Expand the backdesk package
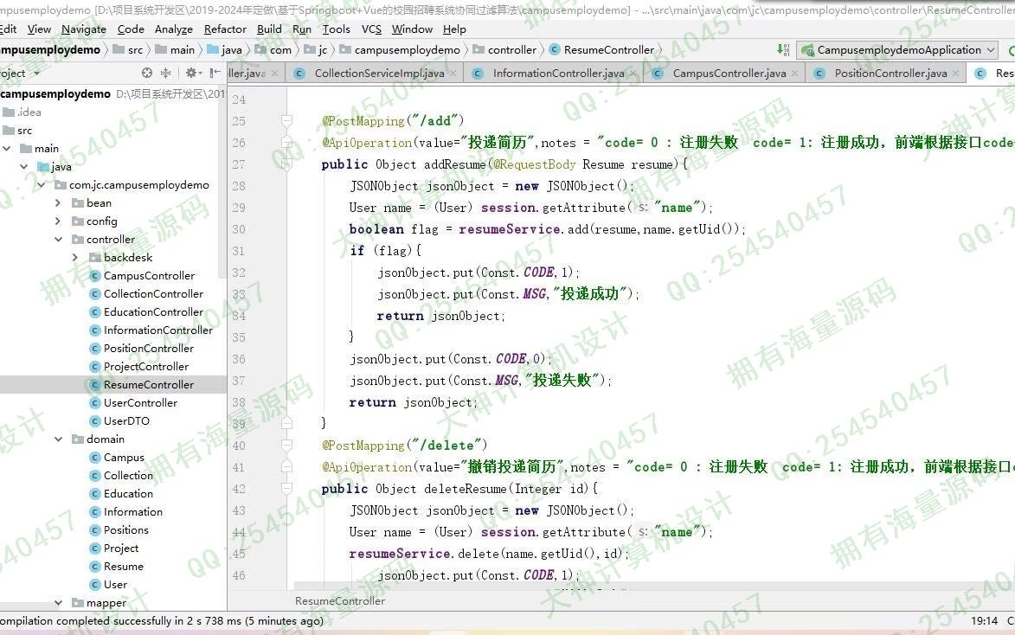The height and width of the screenshot is (635, 1015). (75, 257)
